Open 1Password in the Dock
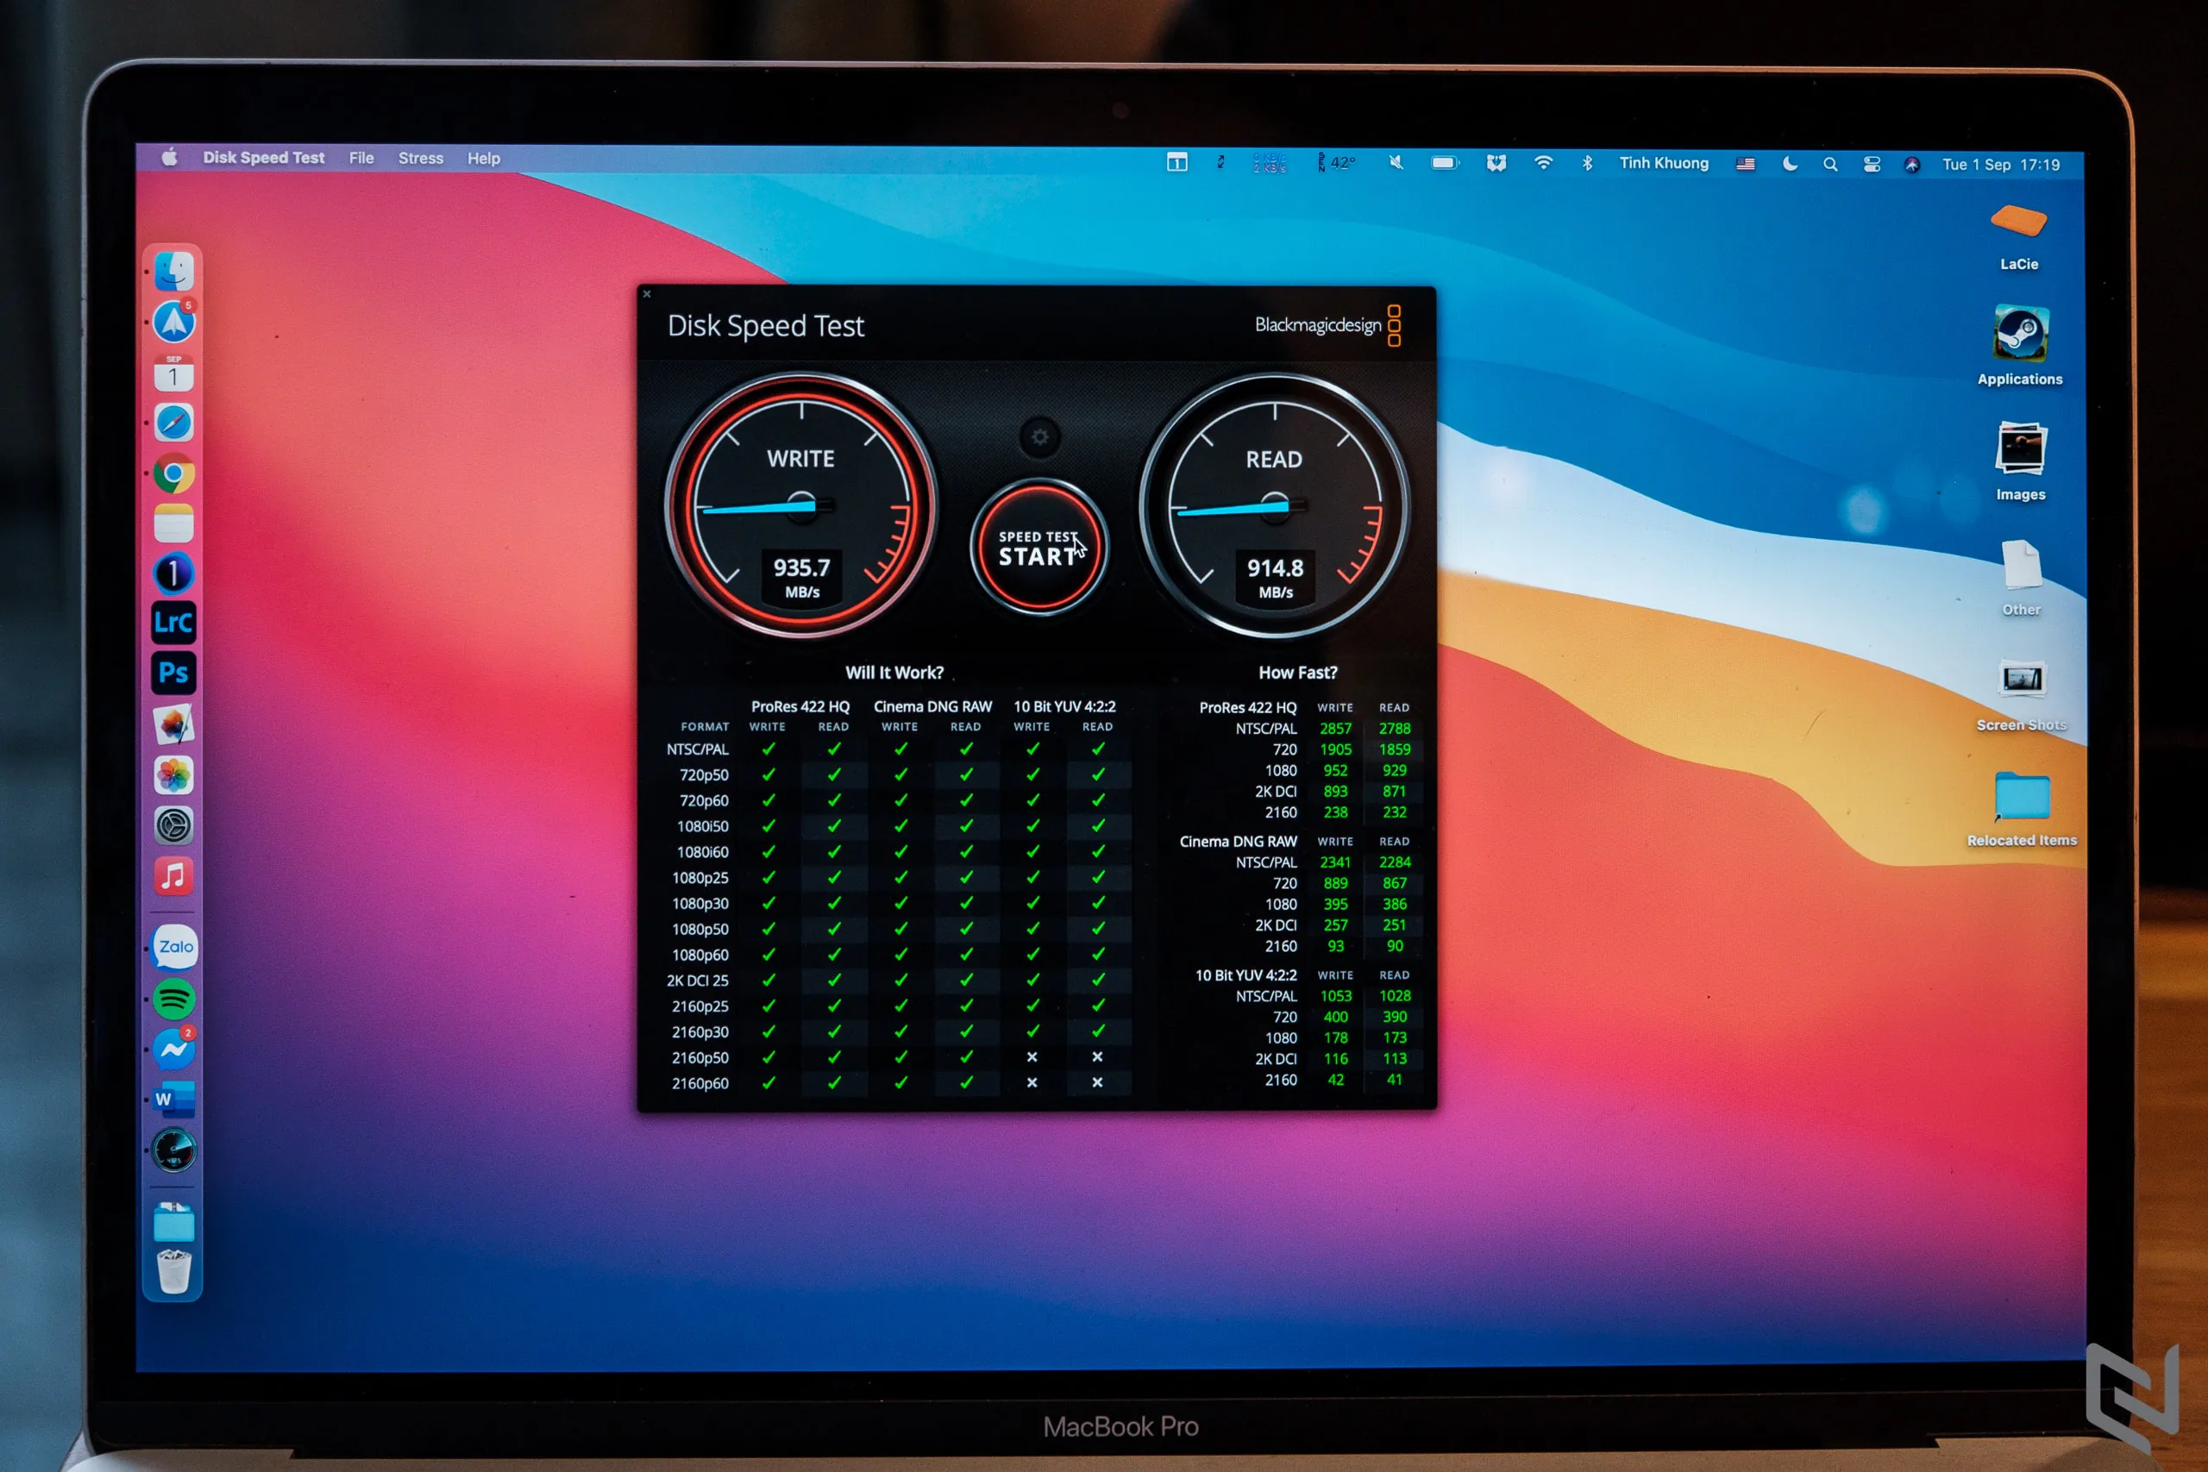The height and width of the screenshot is (1472, 2208). tap(174, 573)
